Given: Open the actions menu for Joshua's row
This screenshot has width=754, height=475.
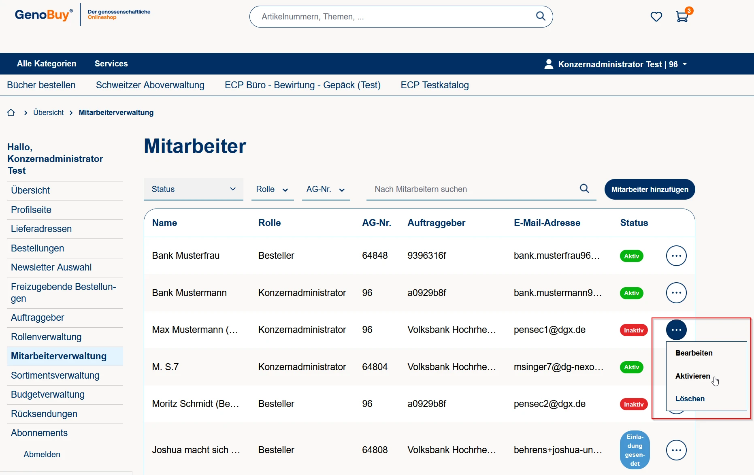Looking at the screenshot, I should [676, 450].
